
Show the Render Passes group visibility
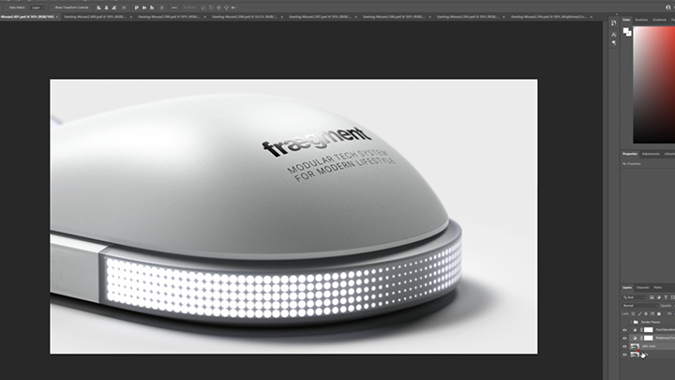tap(624, 322)
